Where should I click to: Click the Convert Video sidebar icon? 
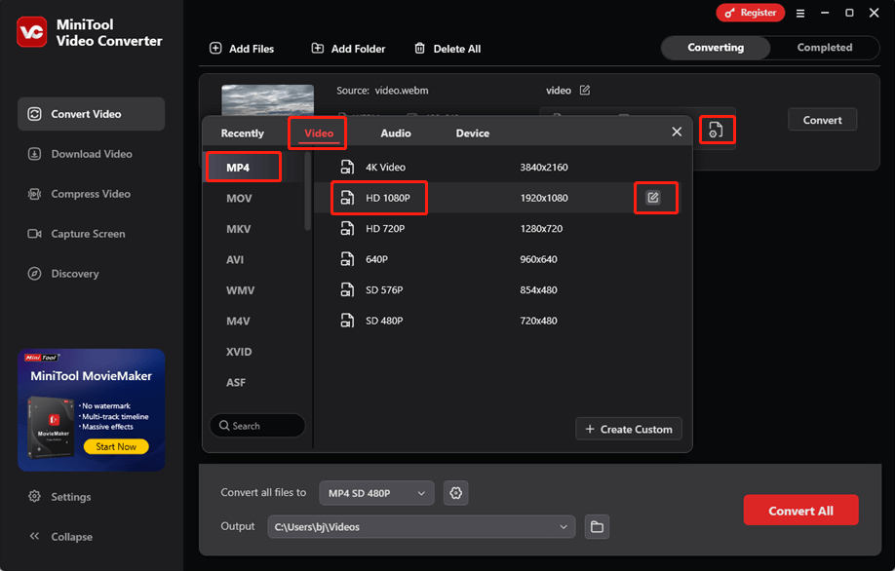34,114
